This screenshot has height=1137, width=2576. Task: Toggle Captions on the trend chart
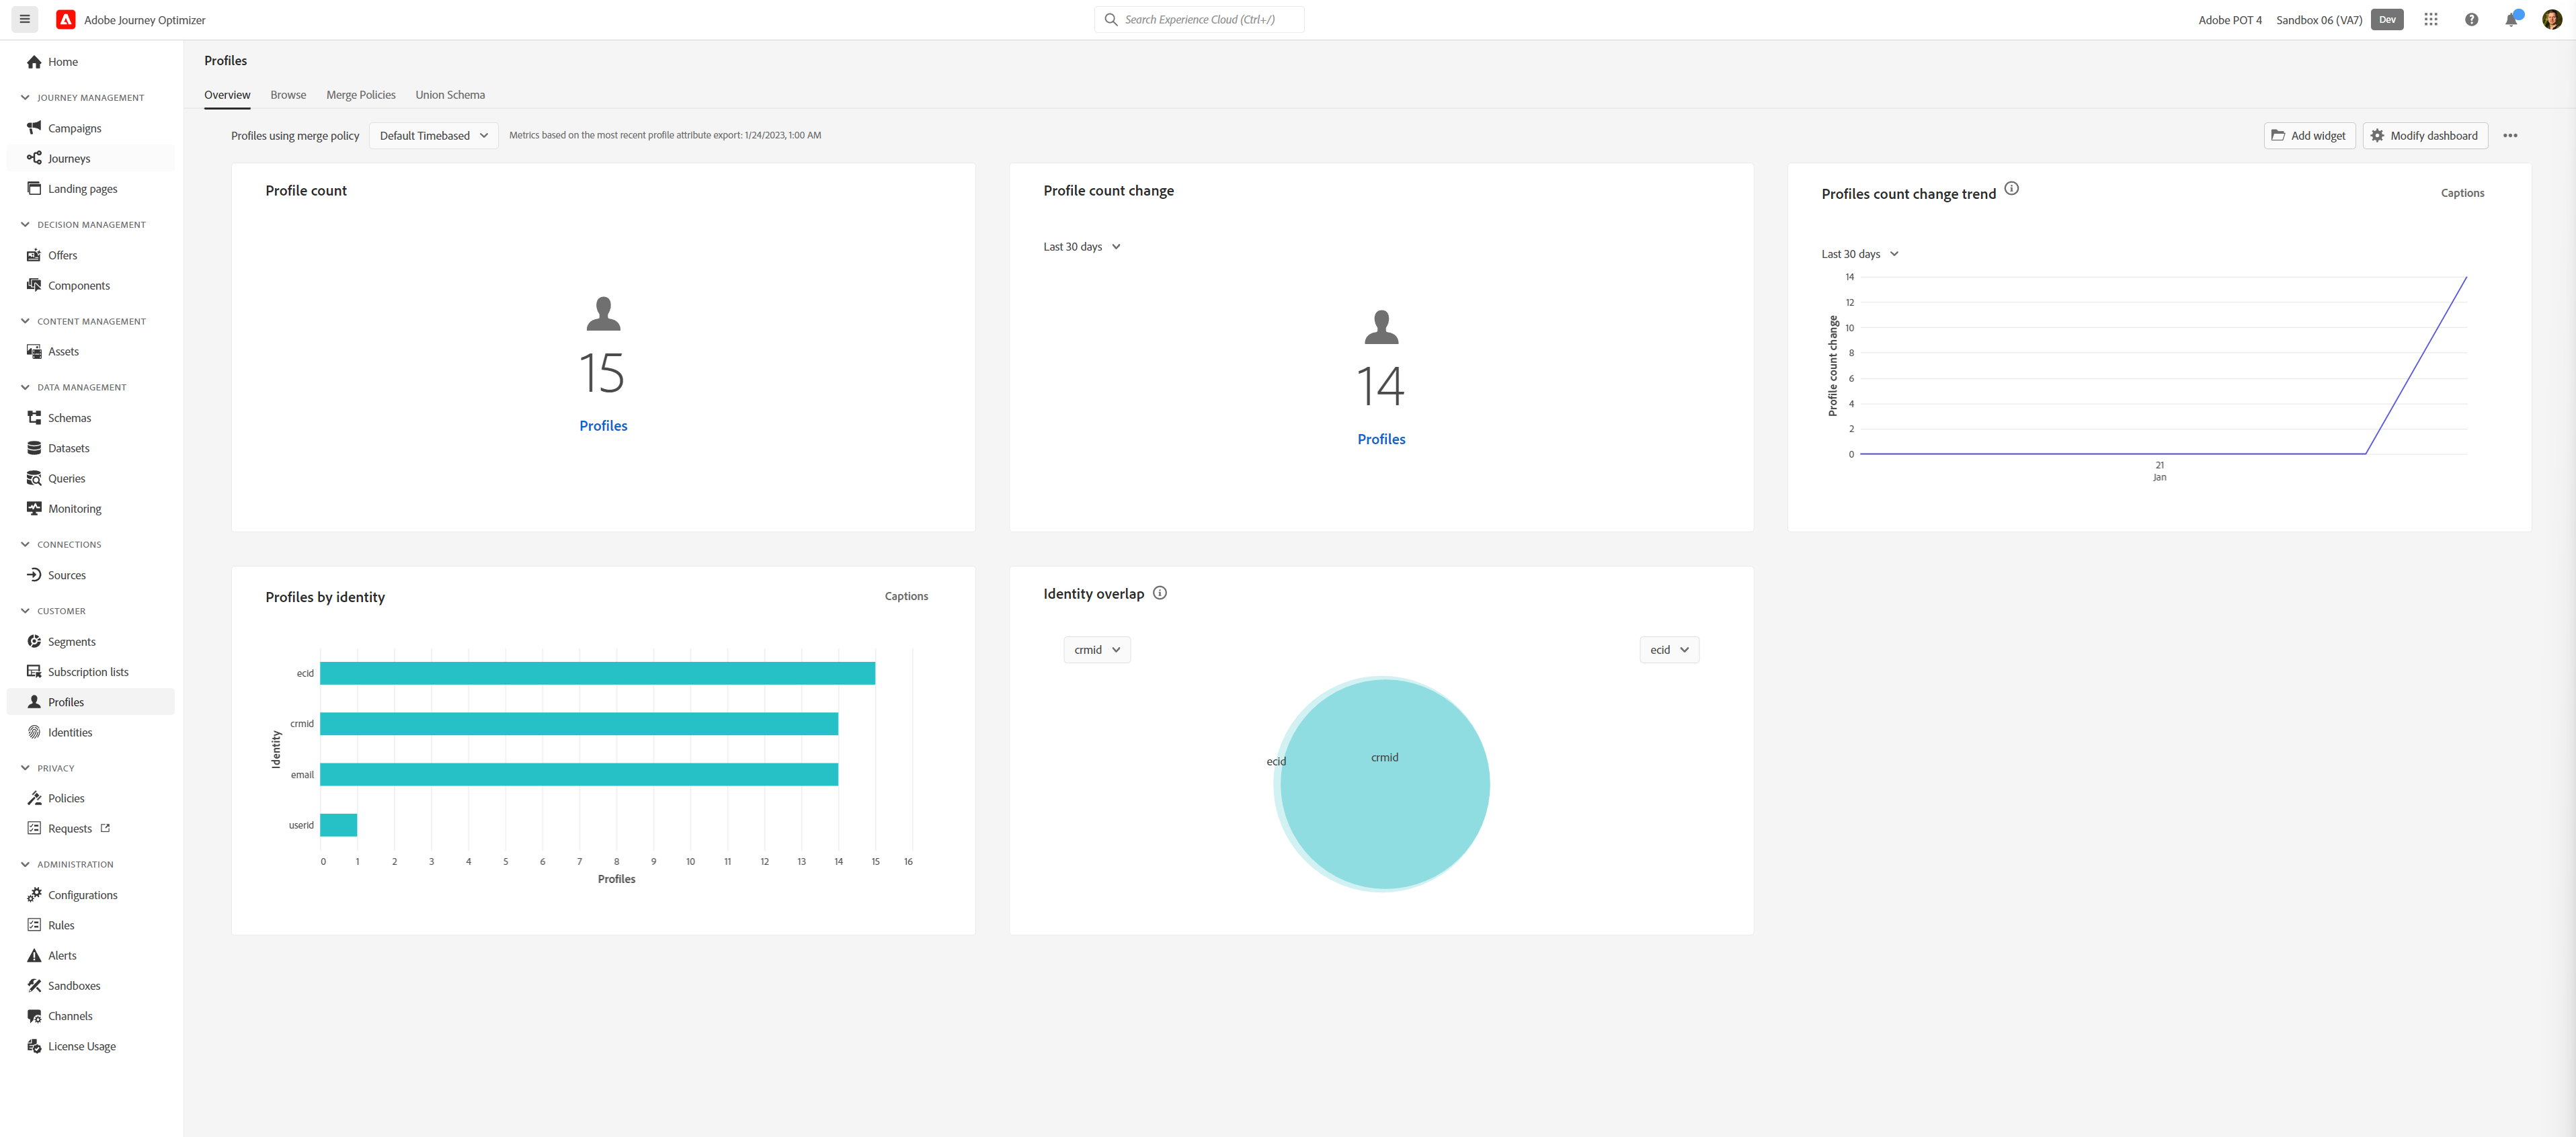(x=2462, y=193)
